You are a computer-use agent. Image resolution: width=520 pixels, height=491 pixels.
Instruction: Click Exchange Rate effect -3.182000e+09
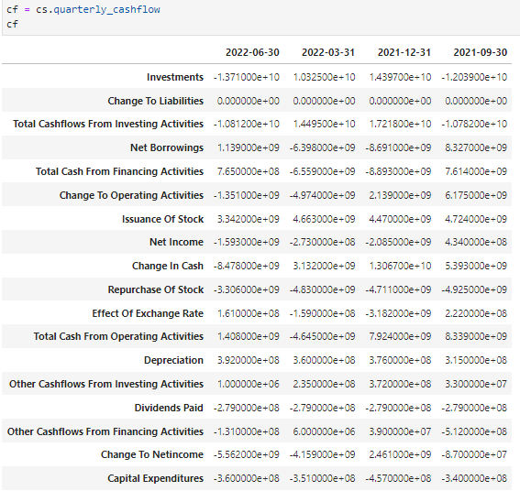tap(398, 313)
